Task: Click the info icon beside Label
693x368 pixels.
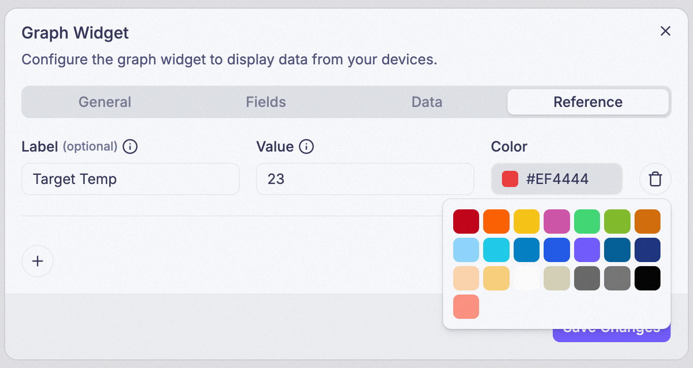Action: 131,147
